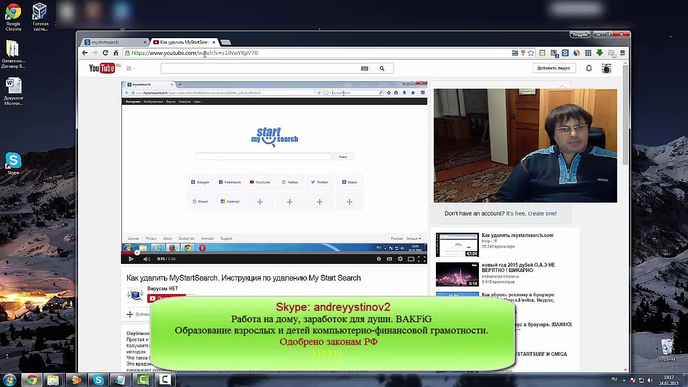Open the YouTube notifications bell
Viewport: 688px width, 387px height.
click(589, 68)
